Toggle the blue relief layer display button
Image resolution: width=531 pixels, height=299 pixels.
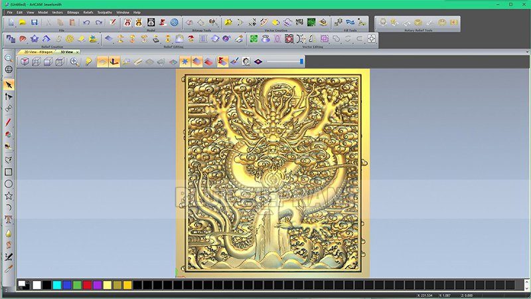tap(196, 61)
